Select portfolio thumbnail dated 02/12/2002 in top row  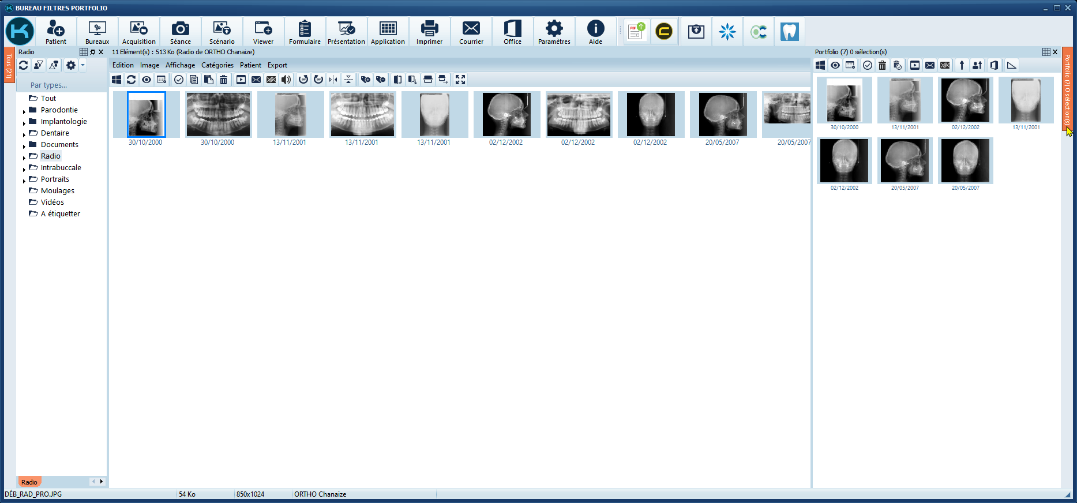click(965, 100)
